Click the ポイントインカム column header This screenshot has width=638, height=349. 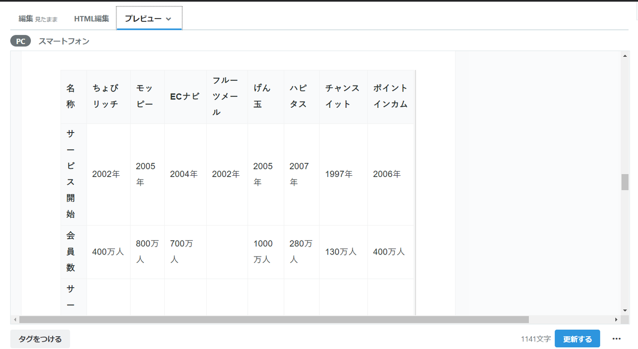[390, 96]
